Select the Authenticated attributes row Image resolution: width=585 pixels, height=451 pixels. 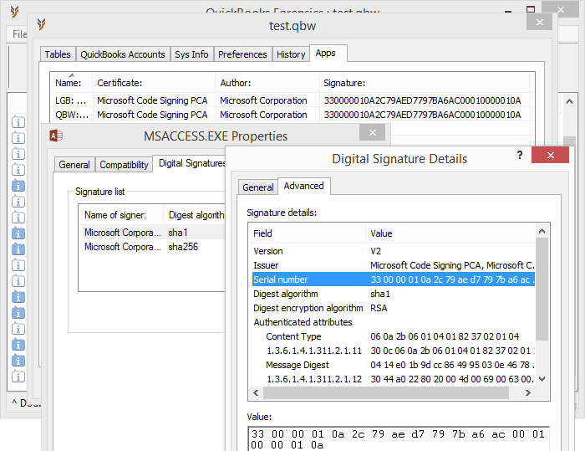click(394, 322)
